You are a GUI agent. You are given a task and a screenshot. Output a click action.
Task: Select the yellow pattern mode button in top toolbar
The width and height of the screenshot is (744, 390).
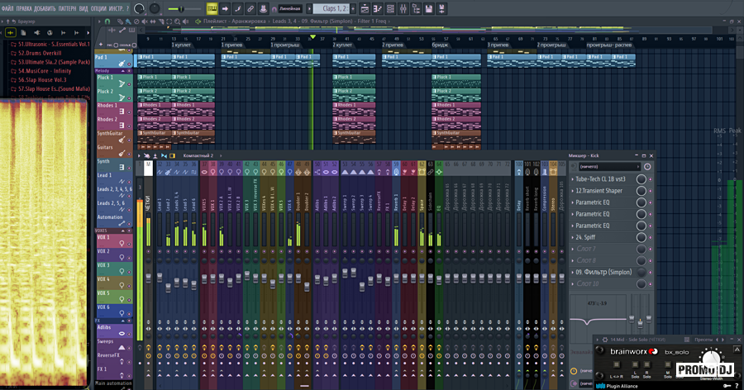(x=212, y=8)
